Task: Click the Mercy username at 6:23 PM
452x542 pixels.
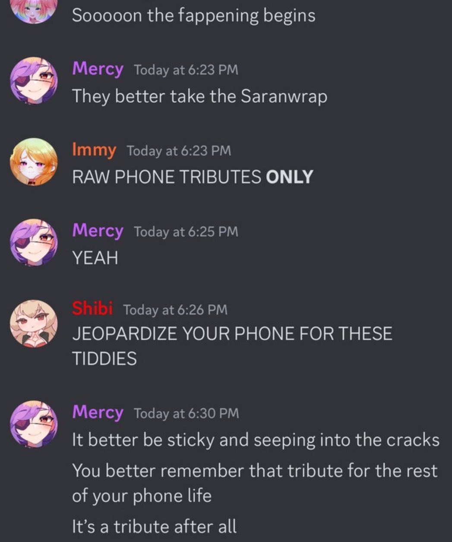Action: click(x=98, y=69)
